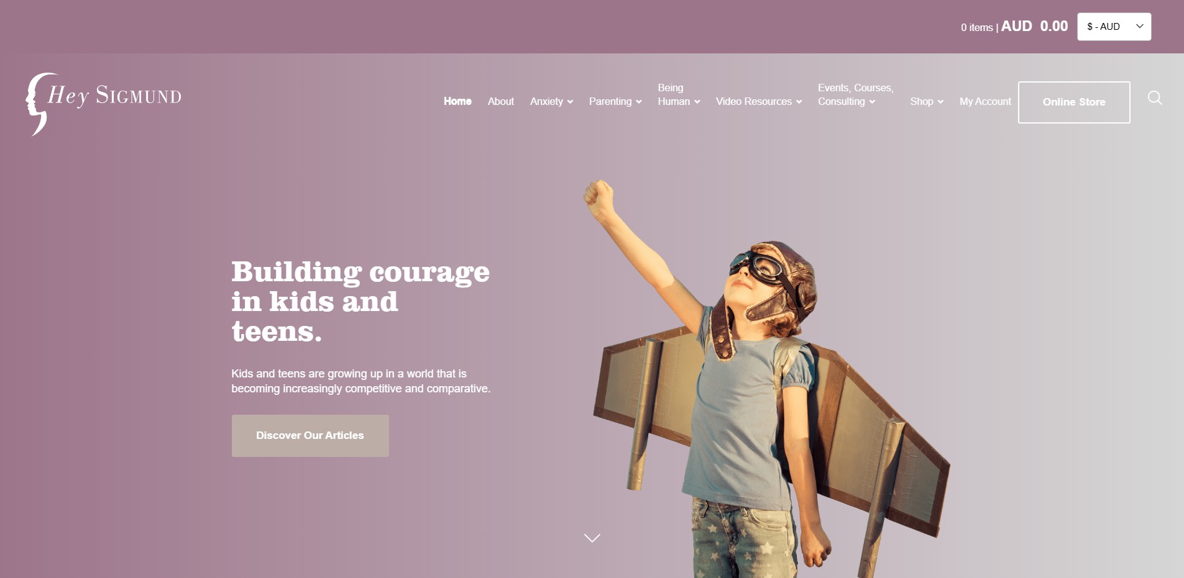Expand the Video Resources menu
This screenshot has width=1184, height=578.
[759, 101]
